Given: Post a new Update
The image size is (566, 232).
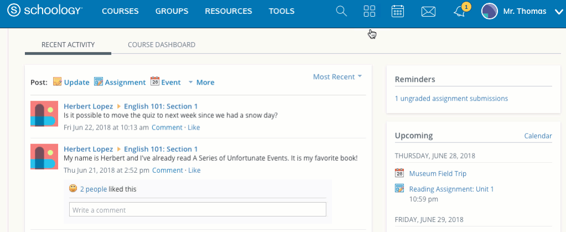Looking at the screenshot, I should click(x=71, y=83).
